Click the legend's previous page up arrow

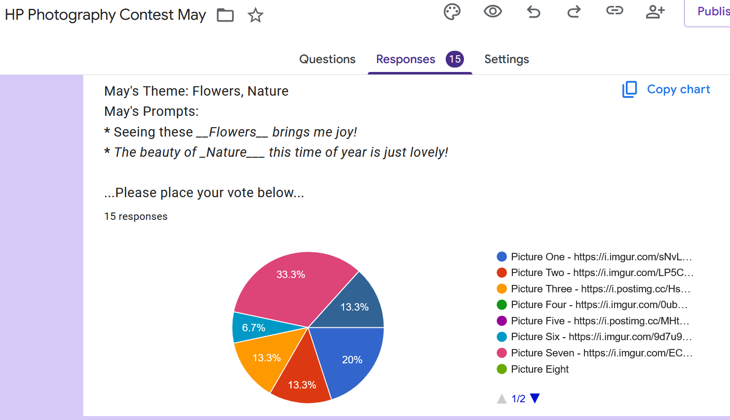(x=501, y=398)
